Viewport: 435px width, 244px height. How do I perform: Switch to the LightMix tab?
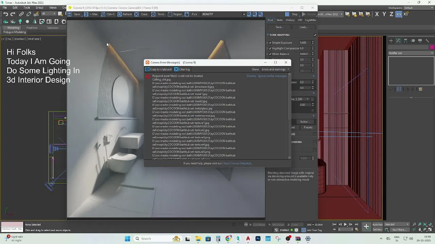tap(311, 20)
